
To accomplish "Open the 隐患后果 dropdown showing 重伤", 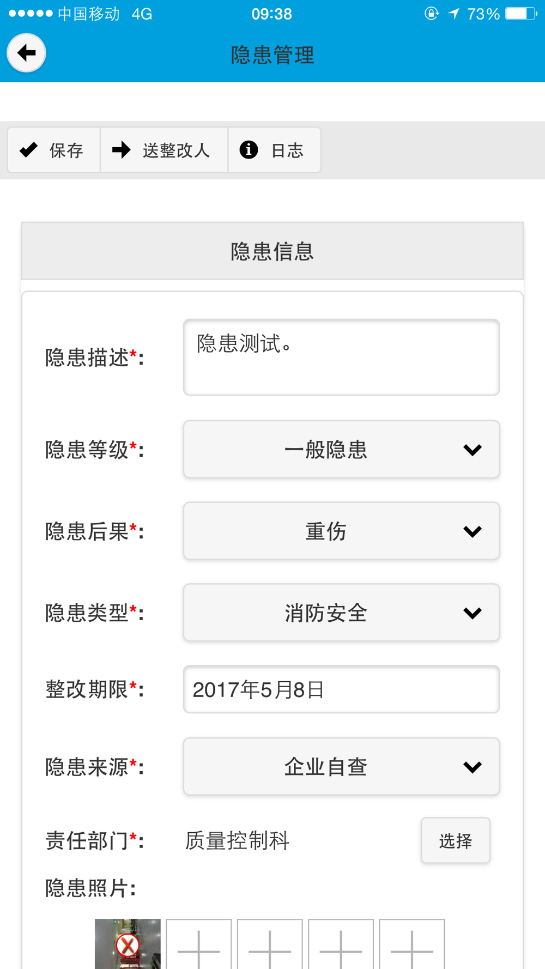I will (x=342, y=531).
